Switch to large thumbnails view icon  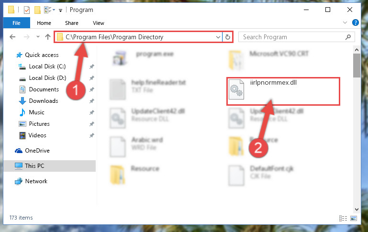(354, 219)
